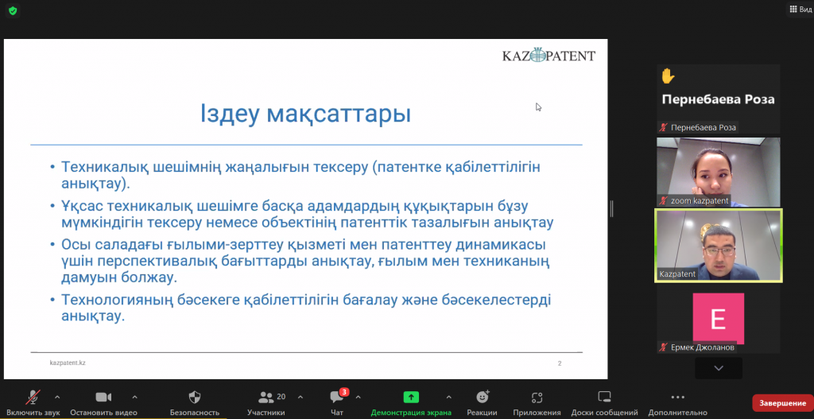This screenshot has width=814, height=419.
Task: Click the green Демонстрация экрана share icon
Action: 411,397
